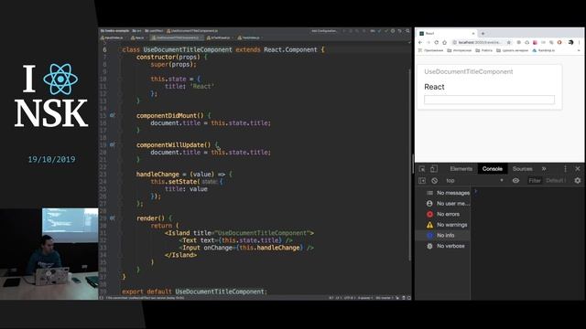Open the top JavaScript context dropdown
Screen dimensions: 586x329
tap(474, 181)
